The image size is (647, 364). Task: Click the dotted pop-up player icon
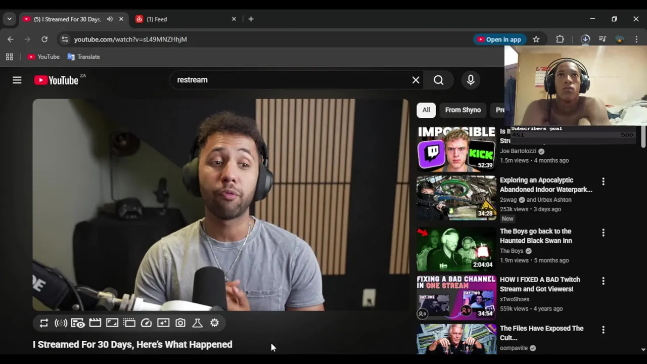point(129,323)
